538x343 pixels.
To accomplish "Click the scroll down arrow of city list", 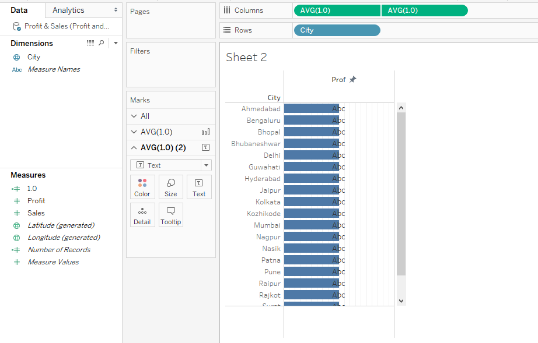I will click(x=401, y=300).
